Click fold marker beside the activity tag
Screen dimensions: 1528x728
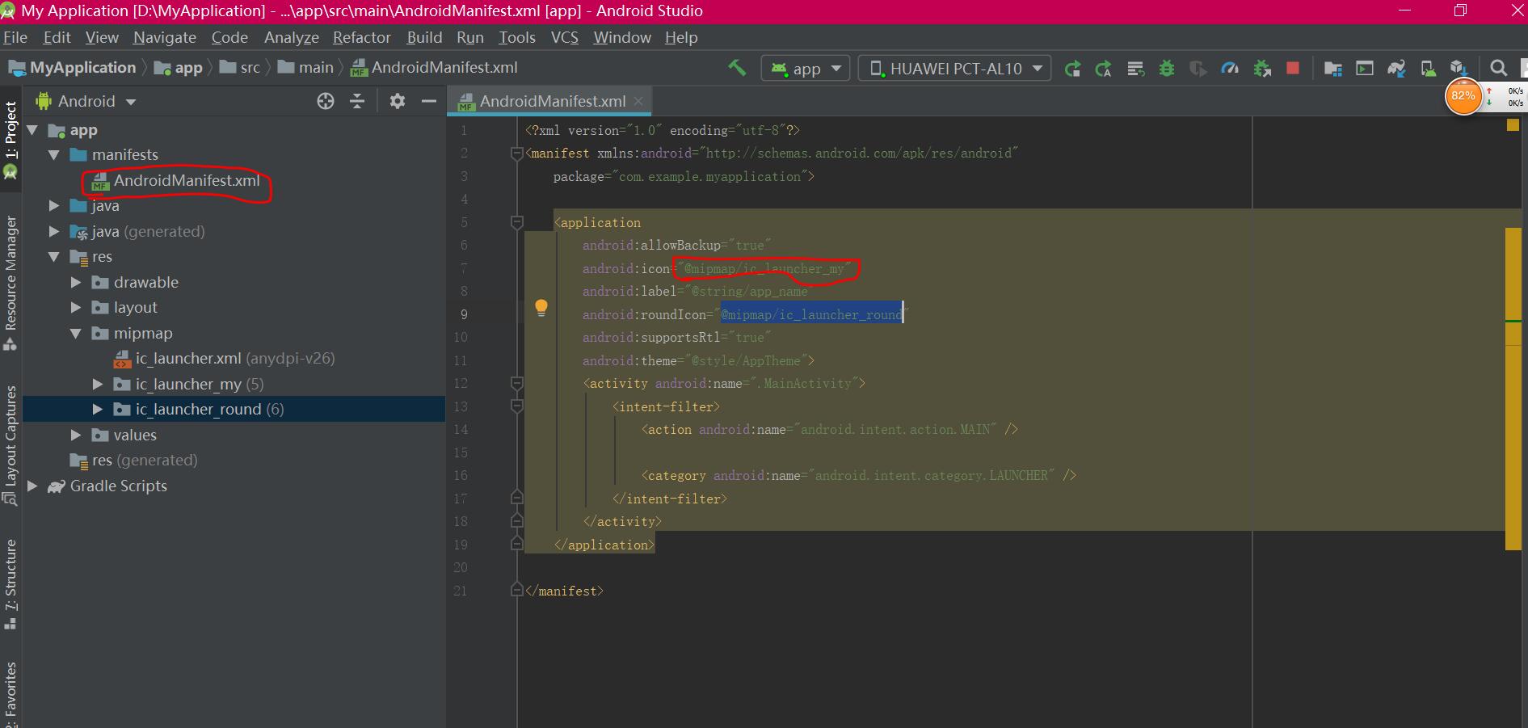click(517, 384)
